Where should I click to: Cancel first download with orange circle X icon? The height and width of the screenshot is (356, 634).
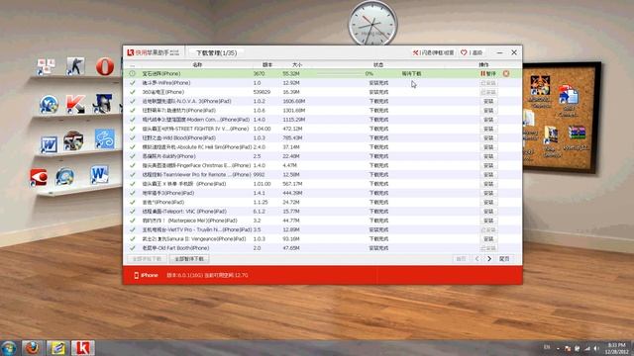506,73
